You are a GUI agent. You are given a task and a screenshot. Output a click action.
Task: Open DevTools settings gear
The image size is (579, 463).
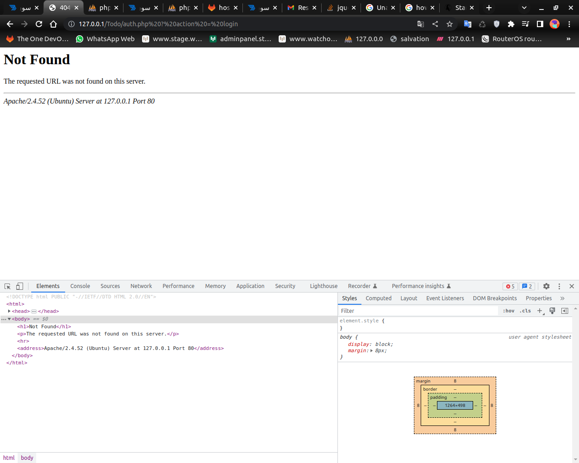tap(546, 286)
